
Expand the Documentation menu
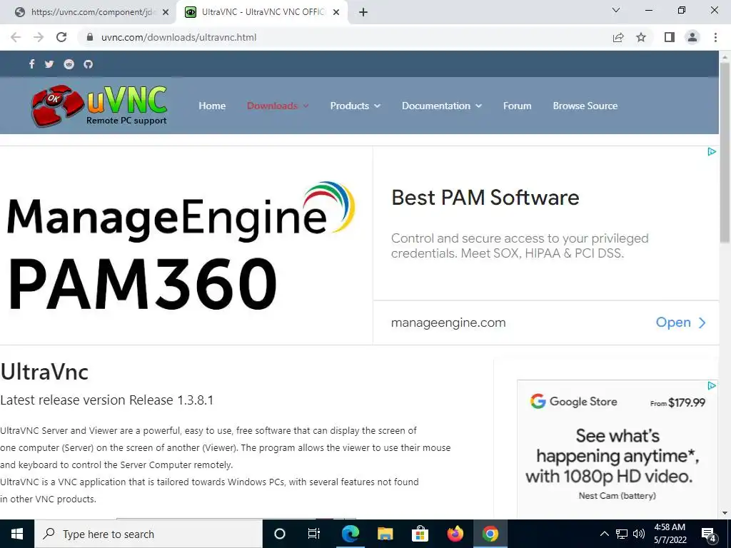[x=441, y=106]
